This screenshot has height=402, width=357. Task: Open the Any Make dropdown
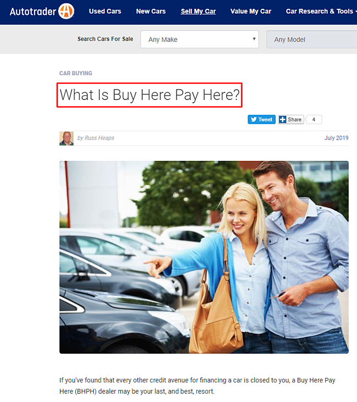tap(199, 39)
